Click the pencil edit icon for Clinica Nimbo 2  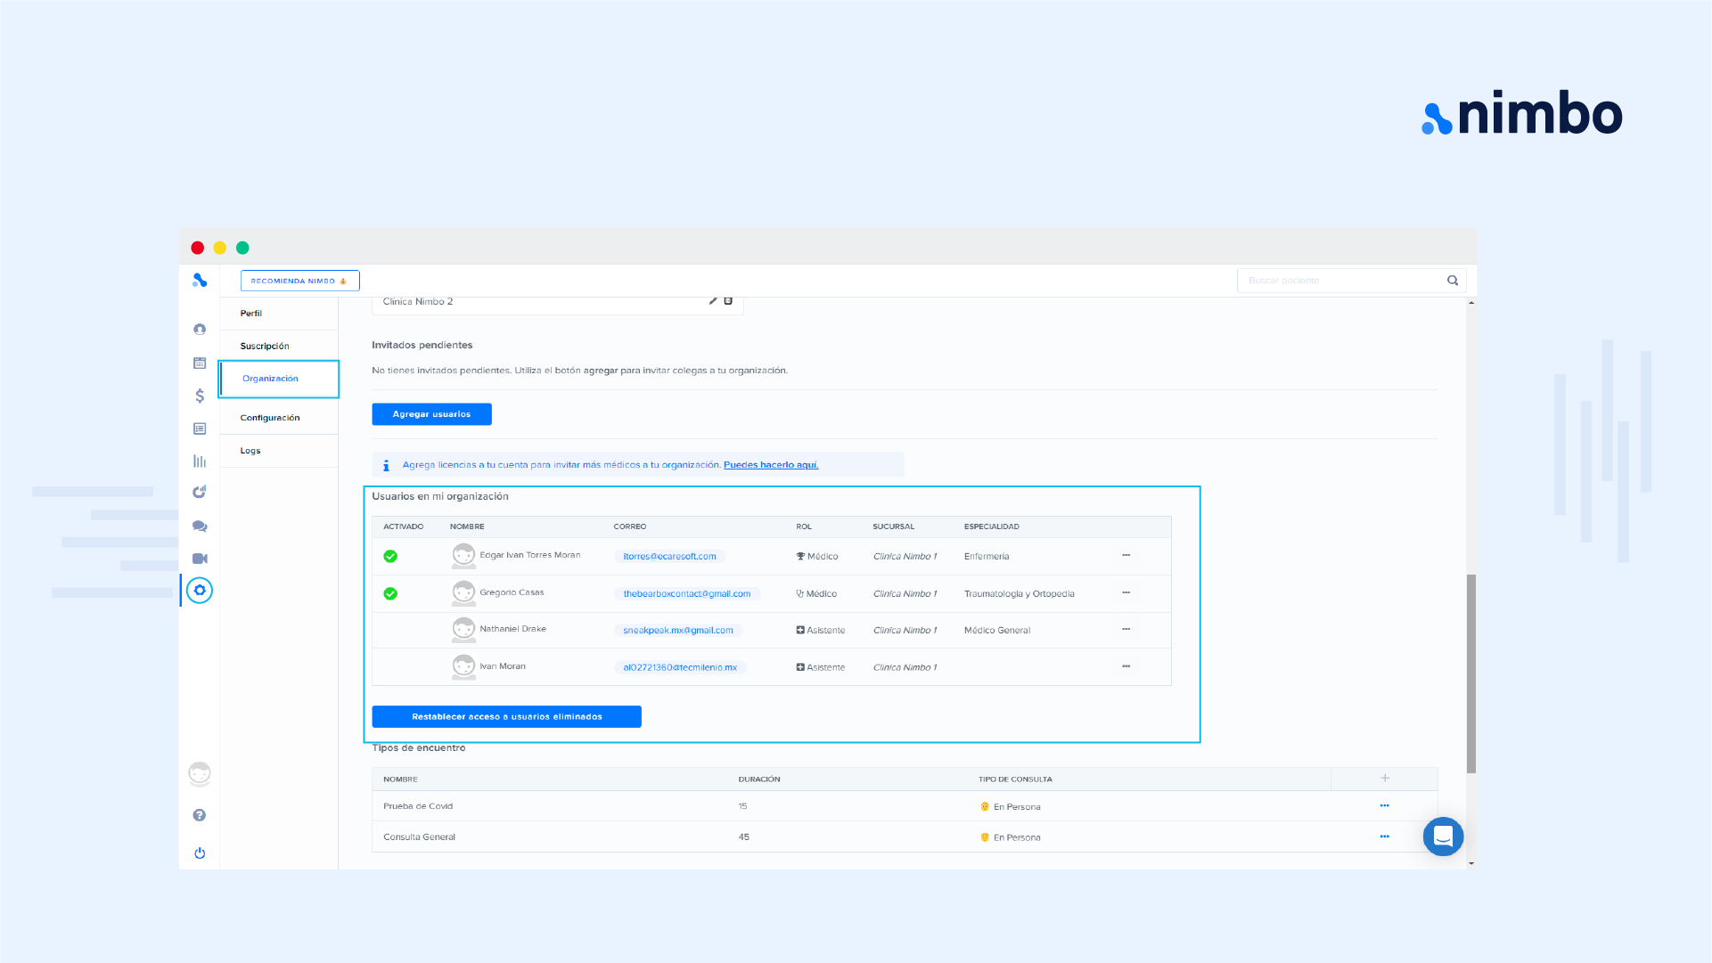(x=713, y=301)
